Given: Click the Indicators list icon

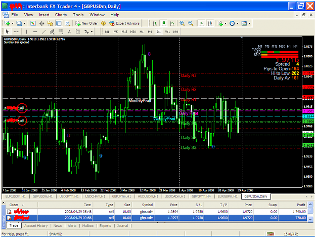Looking at the screenshot, I should pos(220,23).
